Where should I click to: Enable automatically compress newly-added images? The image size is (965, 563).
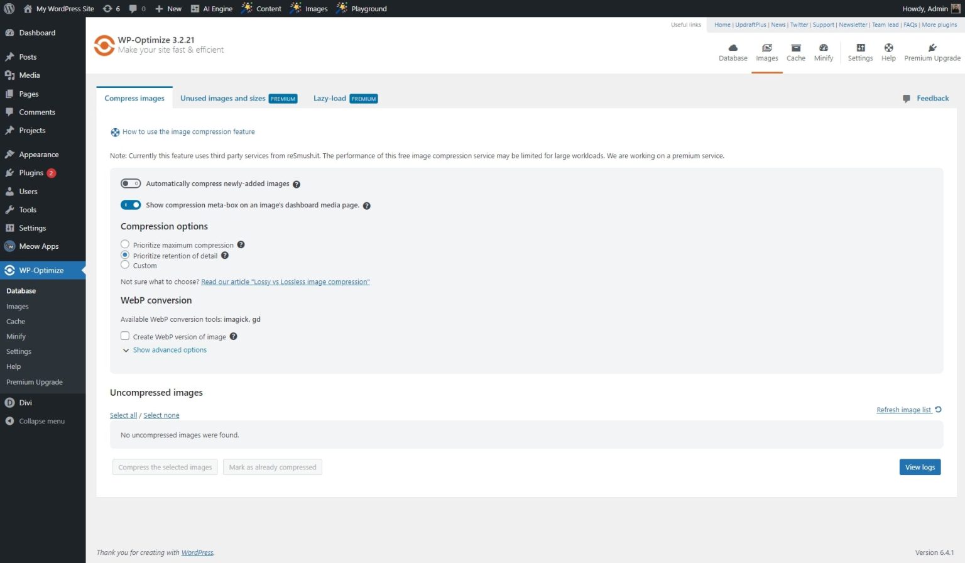coord(131,183)
